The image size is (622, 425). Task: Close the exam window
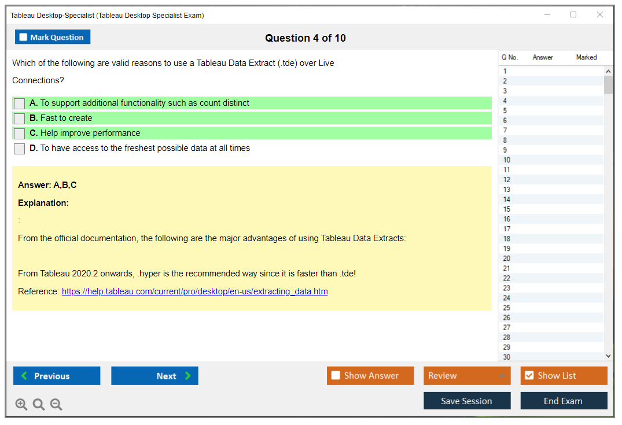(600, 15)
